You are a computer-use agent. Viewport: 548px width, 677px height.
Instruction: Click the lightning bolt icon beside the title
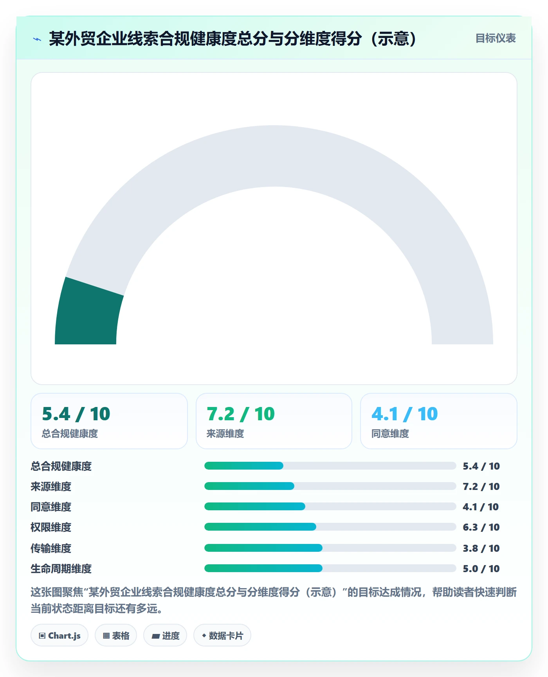click(37, 39)
